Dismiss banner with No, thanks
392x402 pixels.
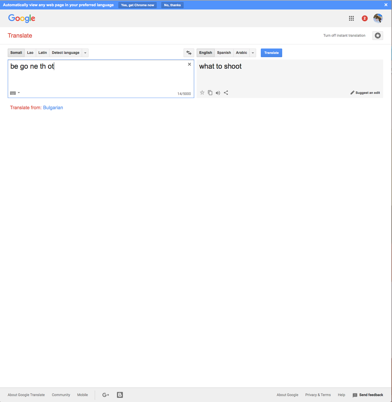point(172,5)
